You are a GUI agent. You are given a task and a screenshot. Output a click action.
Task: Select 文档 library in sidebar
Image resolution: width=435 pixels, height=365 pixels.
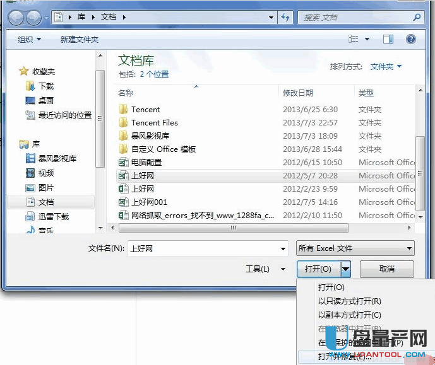coord(51,202)
